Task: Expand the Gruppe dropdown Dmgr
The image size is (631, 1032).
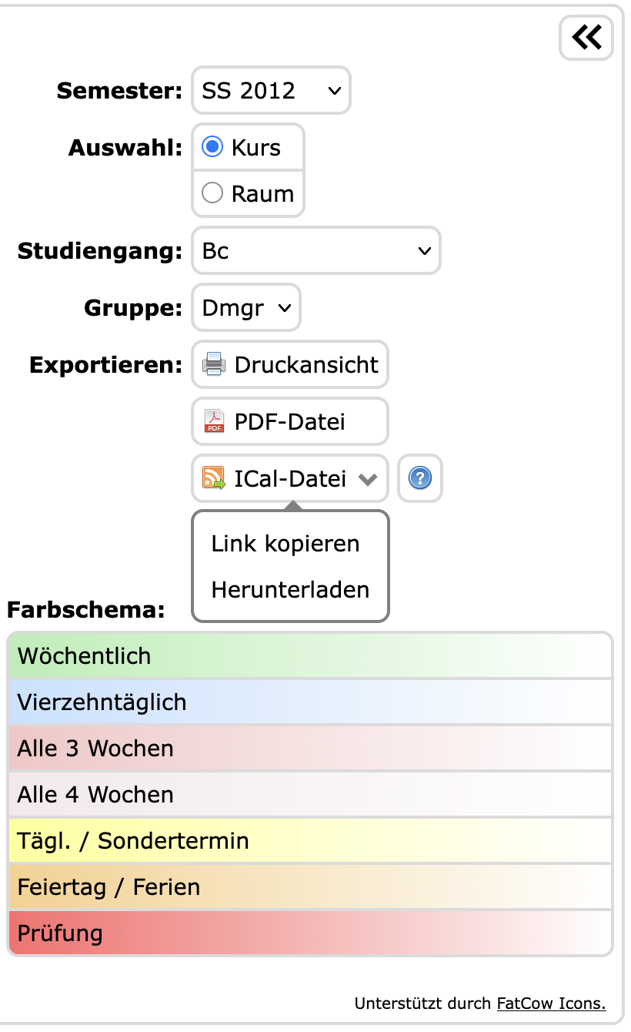Action: [246, 308]
